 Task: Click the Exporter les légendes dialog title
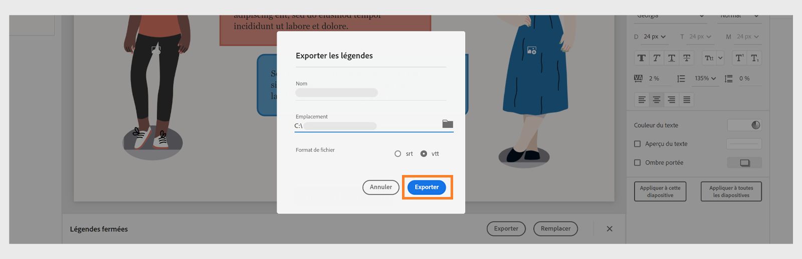pyautogui.click(x=334, y=55)
